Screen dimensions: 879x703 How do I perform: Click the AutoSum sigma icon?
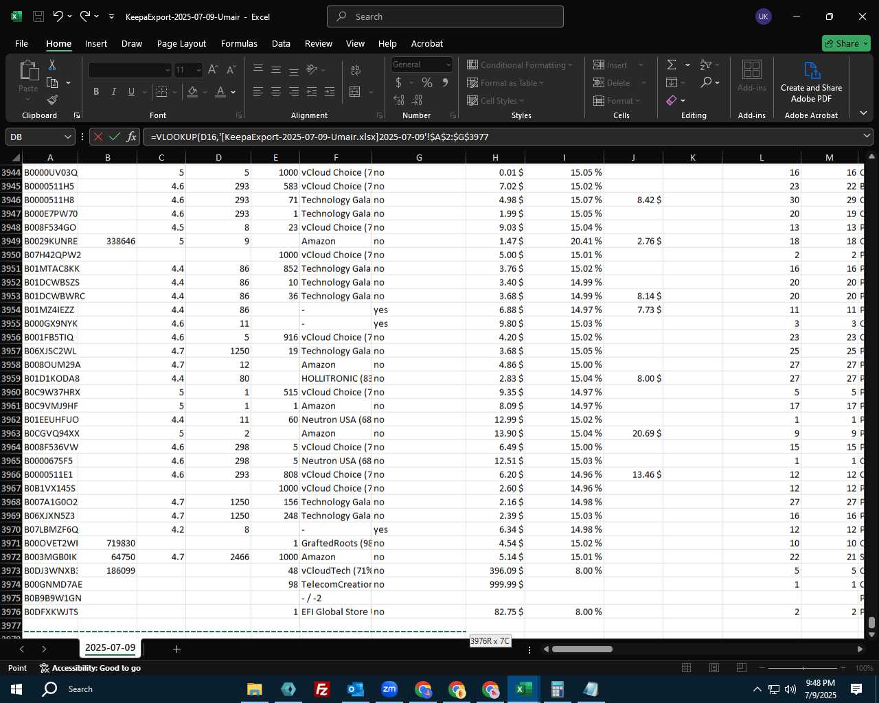pos(672,65)
